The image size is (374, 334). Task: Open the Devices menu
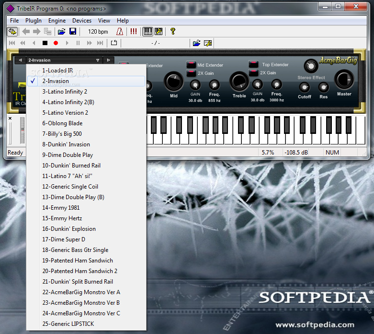tap(82, 21)
